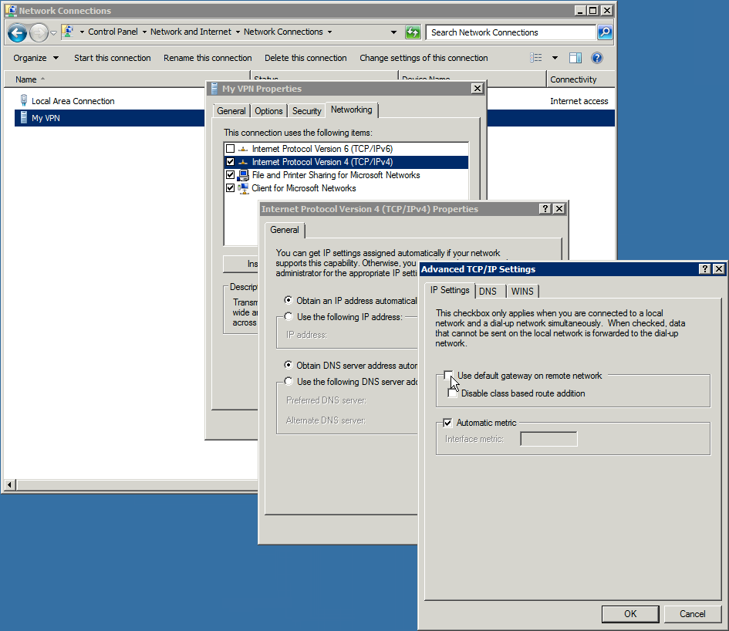Image resolution: width=729 pixels, height=631 pixels.
Task: Open the Options tab in My VPN Properties
Action: coord(268,110)
